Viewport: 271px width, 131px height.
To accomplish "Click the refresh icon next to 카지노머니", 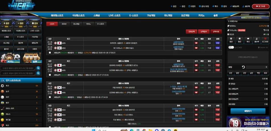I will pyautogui.click(x=264, y=30).
